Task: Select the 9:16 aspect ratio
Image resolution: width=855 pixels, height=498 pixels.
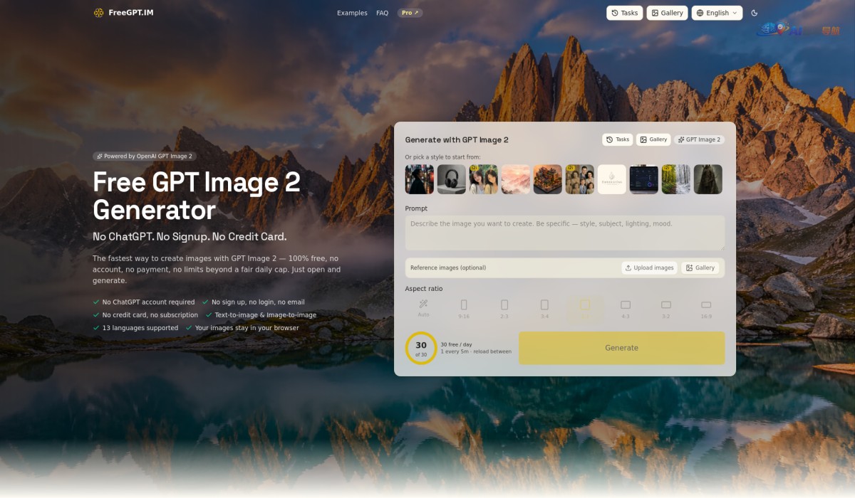Action: click(x=464, y=308)
